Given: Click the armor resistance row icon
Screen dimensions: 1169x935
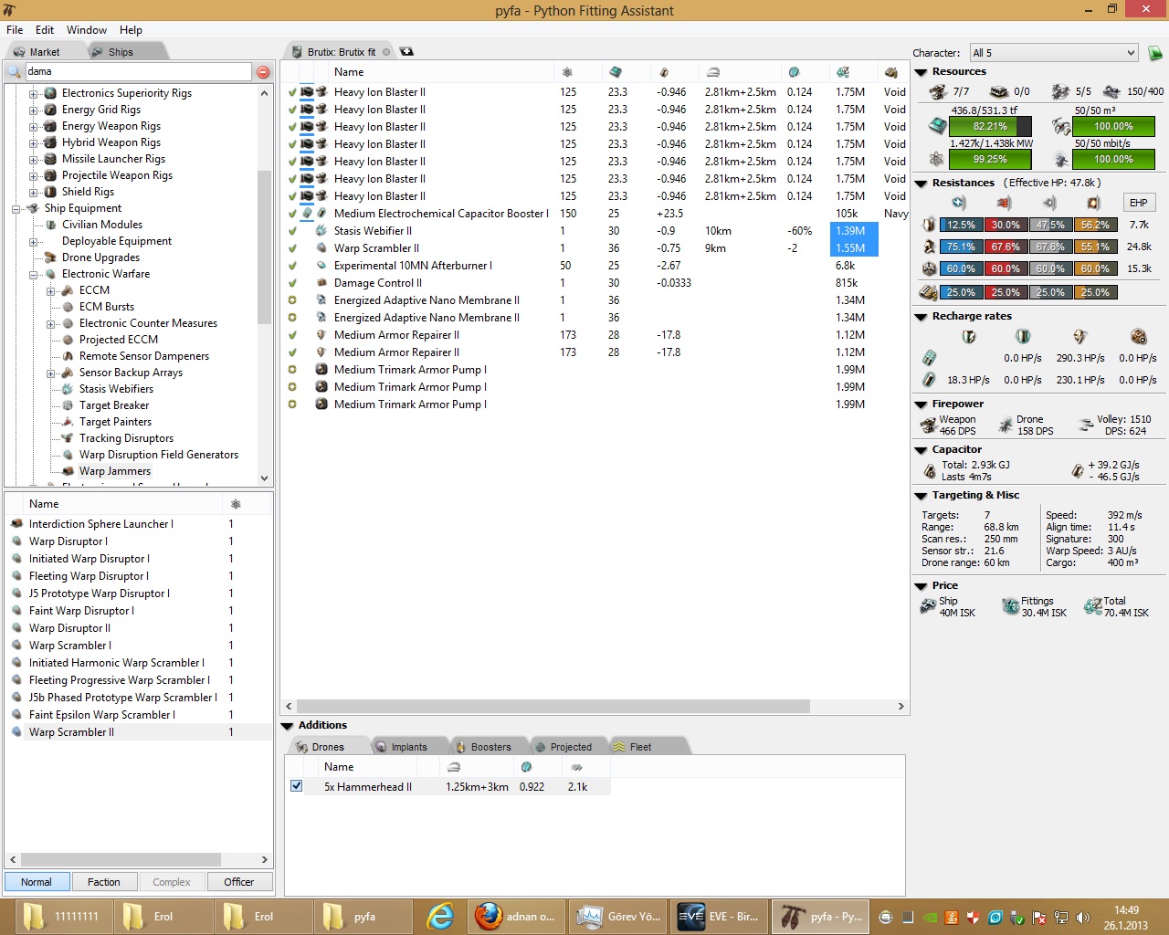Looking at the screenshot, I should [x=929, y=247].
